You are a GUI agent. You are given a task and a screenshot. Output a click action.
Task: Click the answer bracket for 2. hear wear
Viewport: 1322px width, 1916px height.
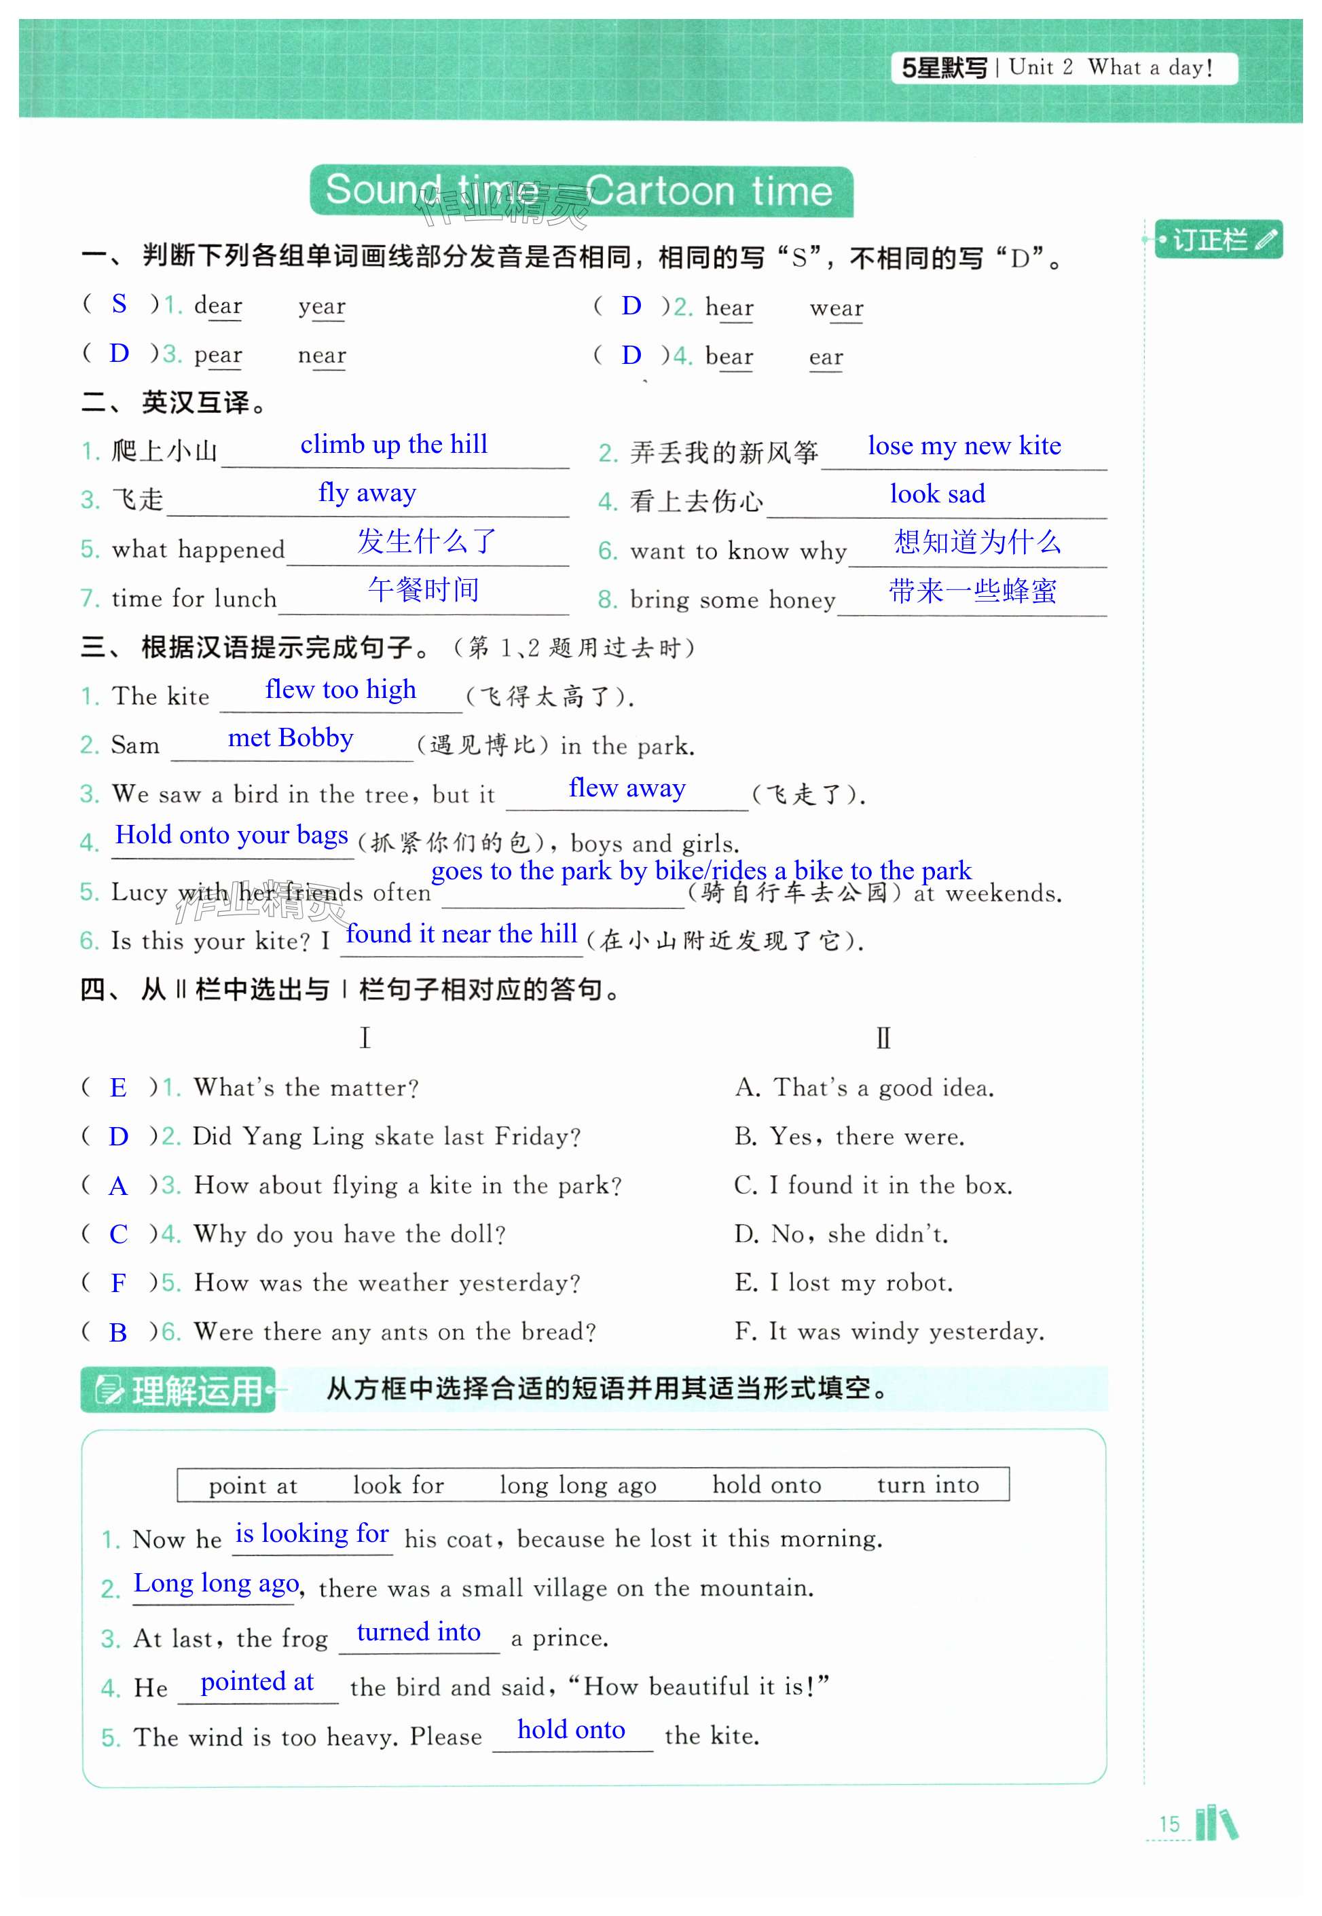coord(631,306)
